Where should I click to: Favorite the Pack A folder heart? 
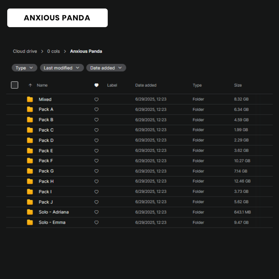coord(96,110)
